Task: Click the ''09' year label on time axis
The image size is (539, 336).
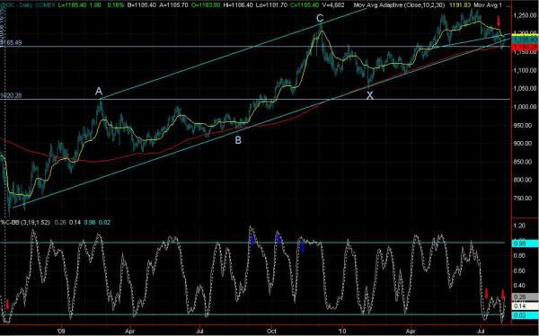Action: coord(62,332)
